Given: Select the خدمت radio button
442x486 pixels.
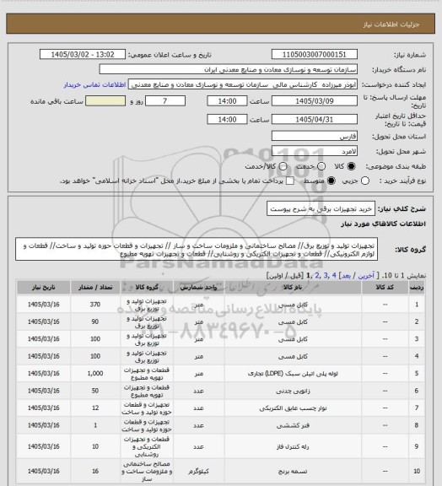Looking at the screenshot, I should point(321,166).
